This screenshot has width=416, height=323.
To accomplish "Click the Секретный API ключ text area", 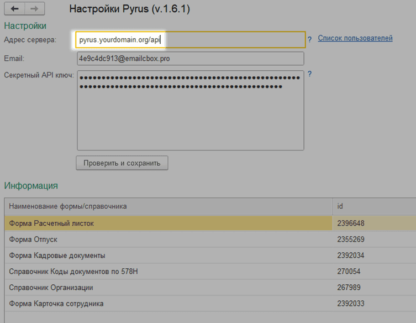I will (190, 111).
